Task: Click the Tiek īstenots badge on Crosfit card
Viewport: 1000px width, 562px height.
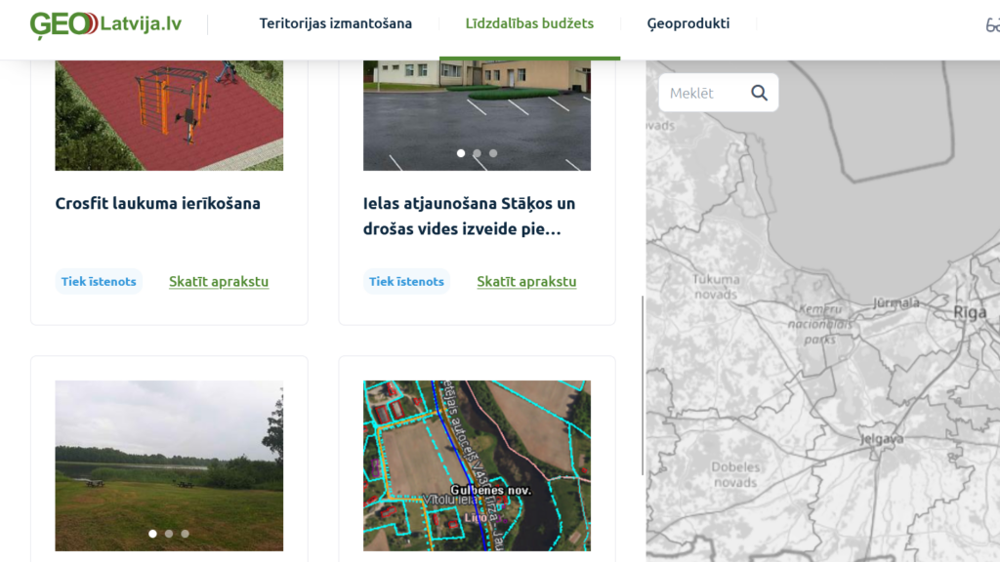Action: [98, 281]
